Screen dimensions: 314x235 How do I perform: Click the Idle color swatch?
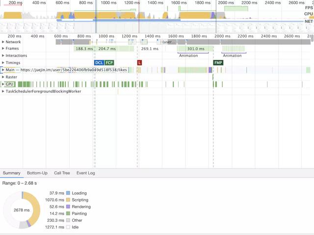[x=68, y=227]
